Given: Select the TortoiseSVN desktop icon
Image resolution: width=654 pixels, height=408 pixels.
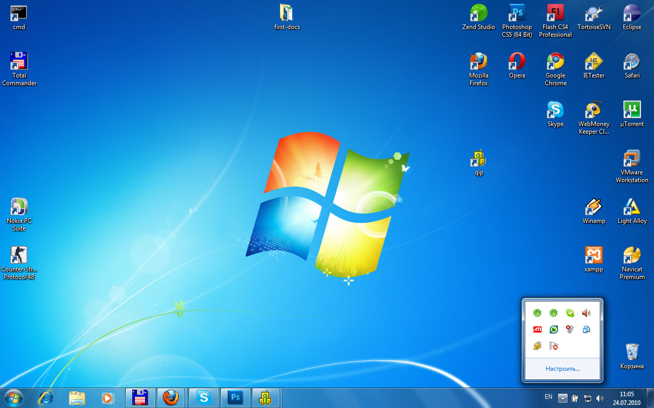Looking at the screenshot, I should pyautogui.click(x=594, y=18).
